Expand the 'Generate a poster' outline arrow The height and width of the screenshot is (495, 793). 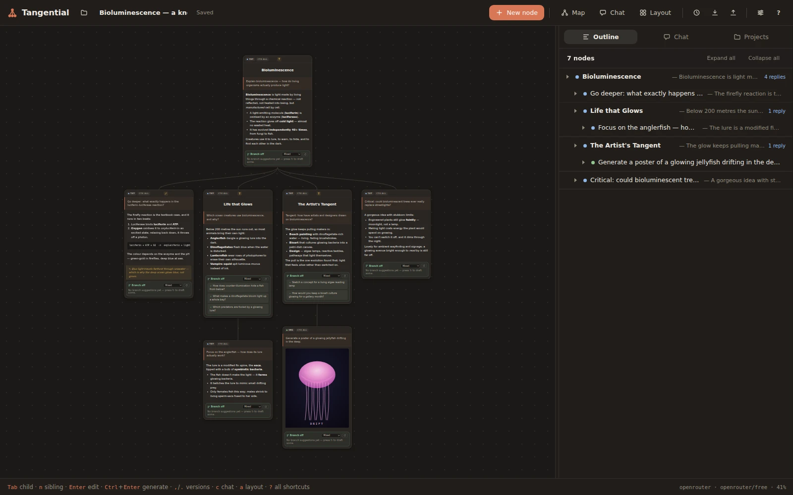click(x=583, y=162)
